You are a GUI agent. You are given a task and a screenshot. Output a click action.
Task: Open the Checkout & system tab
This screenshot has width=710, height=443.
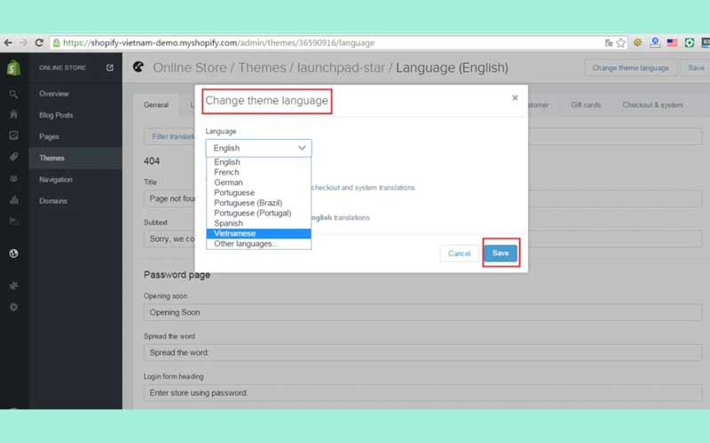click(652, 105)
